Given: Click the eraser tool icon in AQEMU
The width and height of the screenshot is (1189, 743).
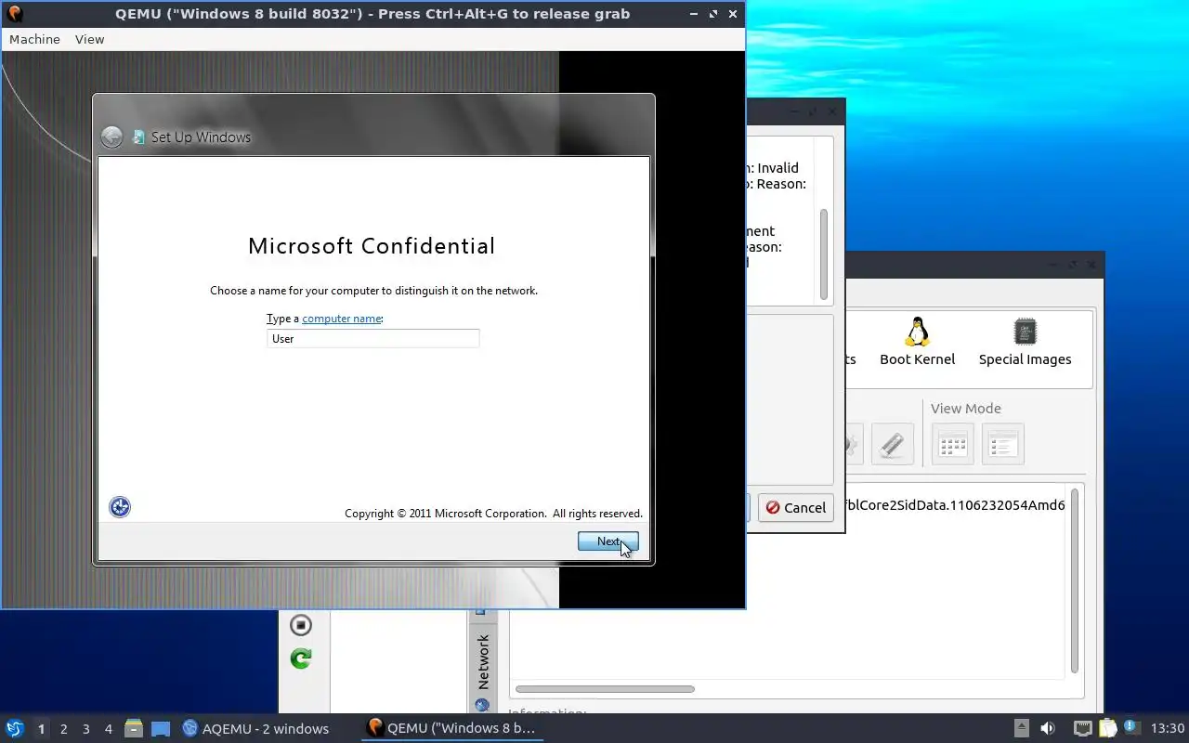Looking at the screenshot, I should coord(892,444).
